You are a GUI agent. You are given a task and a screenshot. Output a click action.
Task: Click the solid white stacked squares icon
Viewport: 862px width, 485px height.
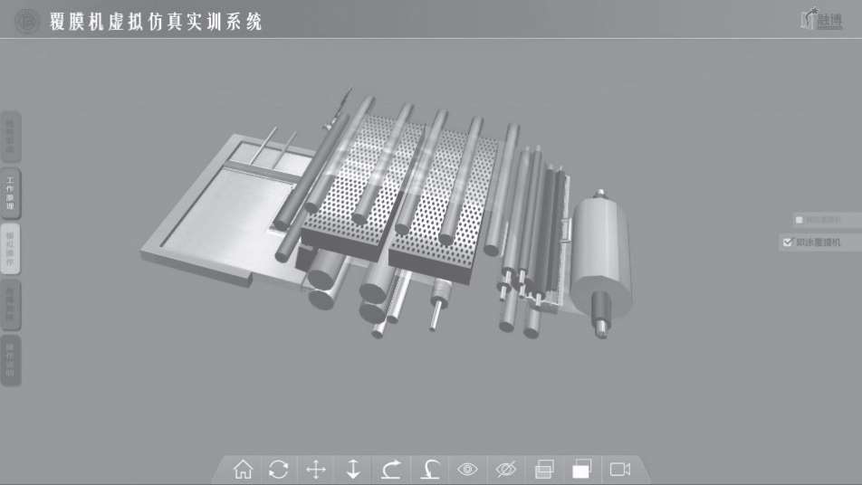tap(581, 469)
